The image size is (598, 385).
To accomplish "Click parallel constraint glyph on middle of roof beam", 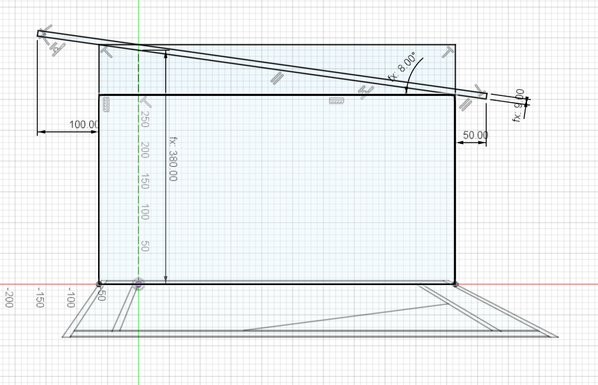I will (x=277, y=78).
